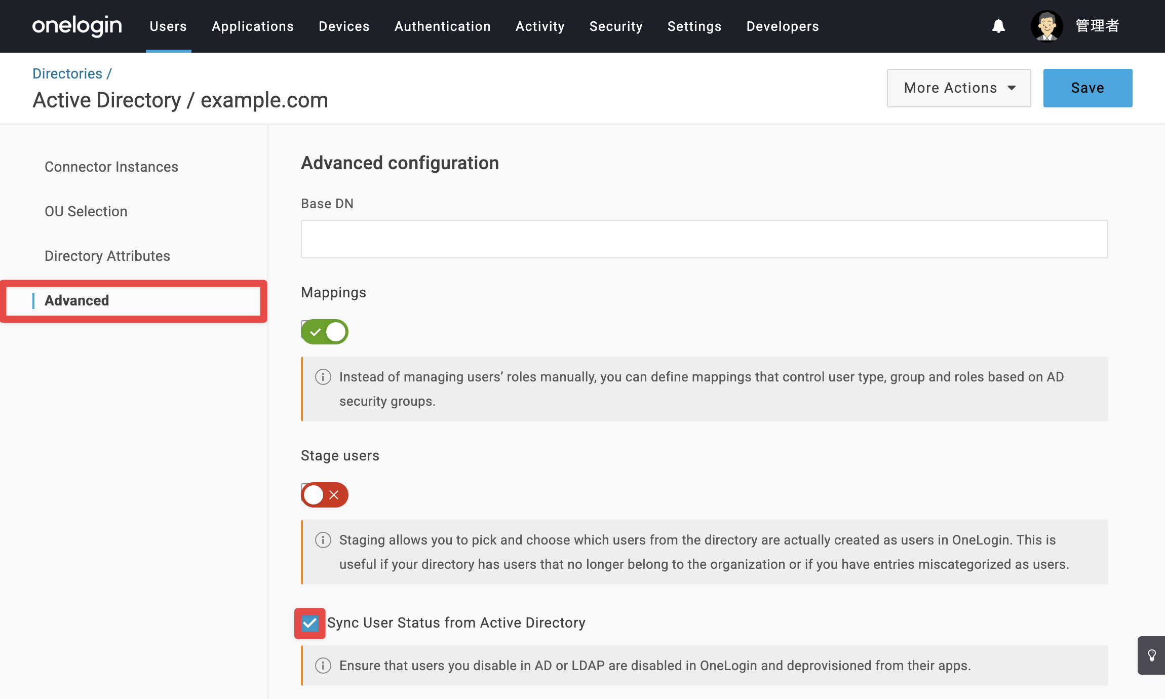Viewport: 1165px width, 699px height.
Task: Click the Active Directory / example.com title
Action: (180, 100)
